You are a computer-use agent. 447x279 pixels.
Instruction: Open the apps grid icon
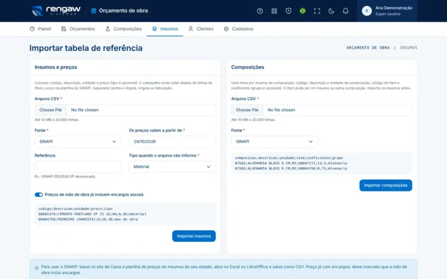click(x=274, y=11)
